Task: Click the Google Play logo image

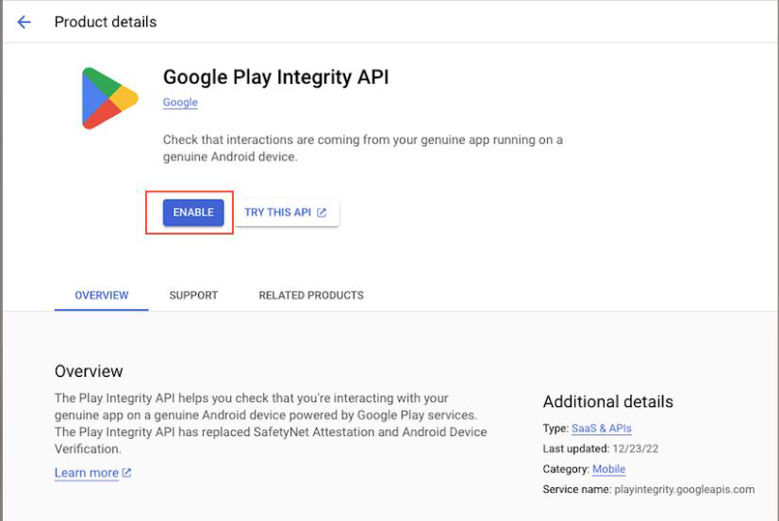Action: coord(109,98)
